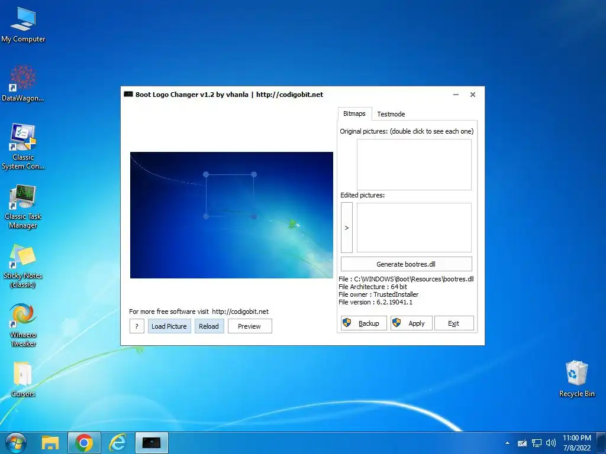Click Generate bootres.dll button
The image size is (606, 454).
click(x=406, y=264)
